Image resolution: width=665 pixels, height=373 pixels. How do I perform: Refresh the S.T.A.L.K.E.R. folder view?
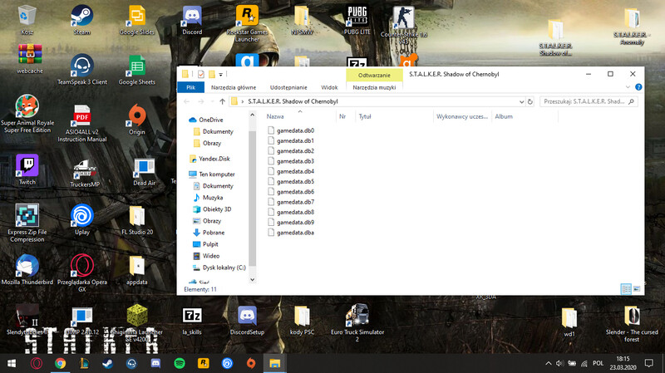click(x=530, y=101)
